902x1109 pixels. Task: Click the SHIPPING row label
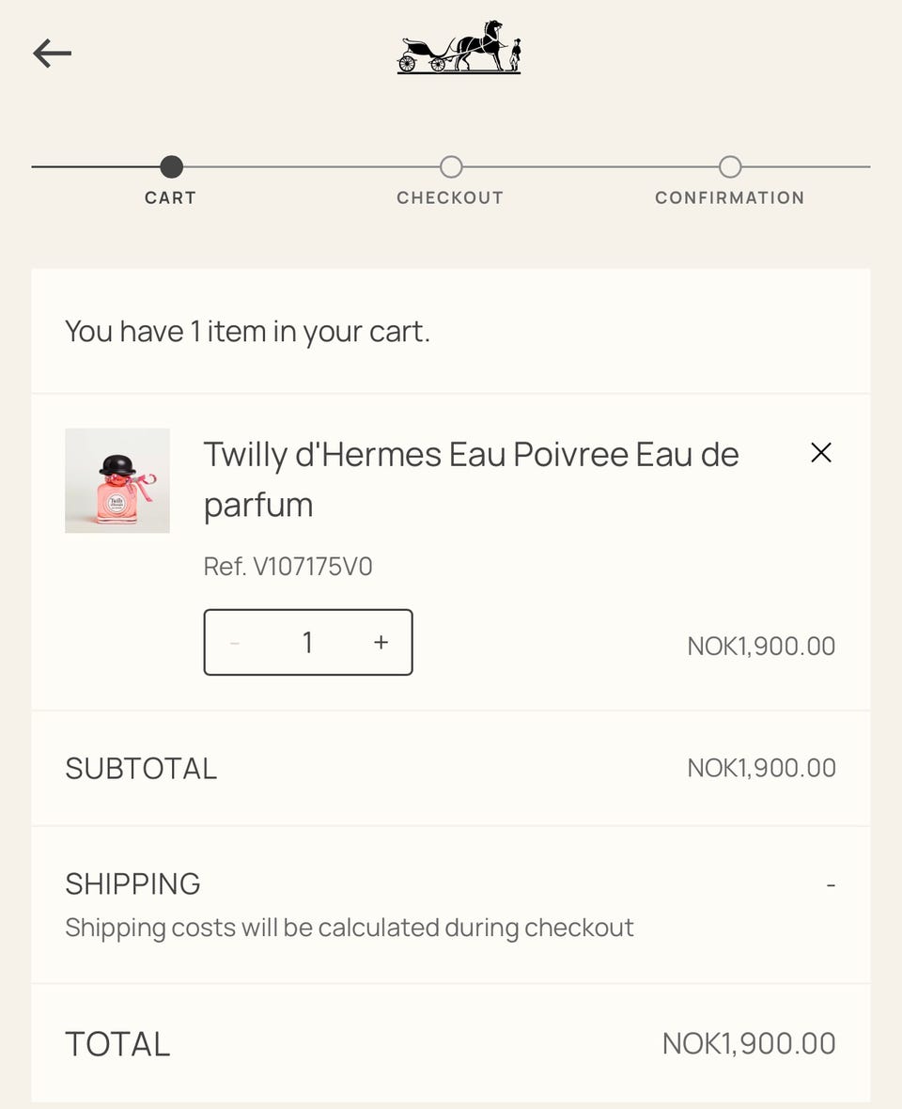click(x=132, y=884)
